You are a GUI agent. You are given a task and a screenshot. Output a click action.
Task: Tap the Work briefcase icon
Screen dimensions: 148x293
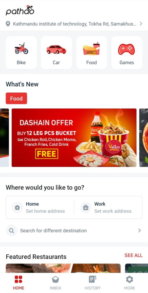tap(86, 207)
